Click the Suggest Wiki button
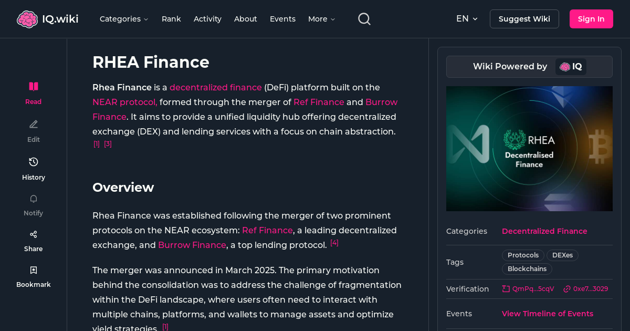The width and height of the screenshot is (630, 331). [x=524, y=18]
